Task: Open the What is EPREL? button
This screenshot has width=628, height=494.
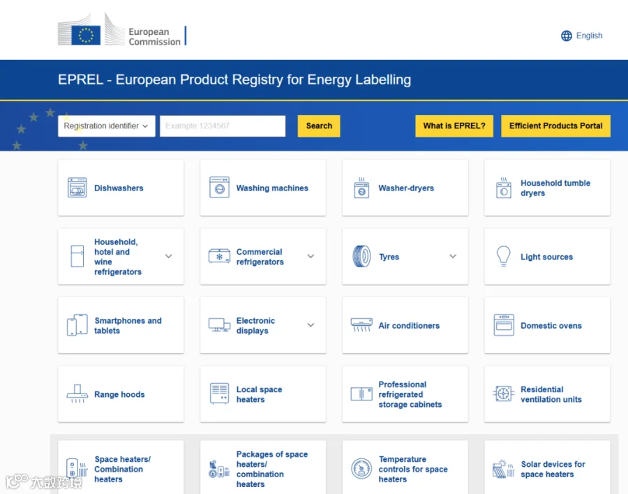Action: pyautogui.click(x=454, y=126)
